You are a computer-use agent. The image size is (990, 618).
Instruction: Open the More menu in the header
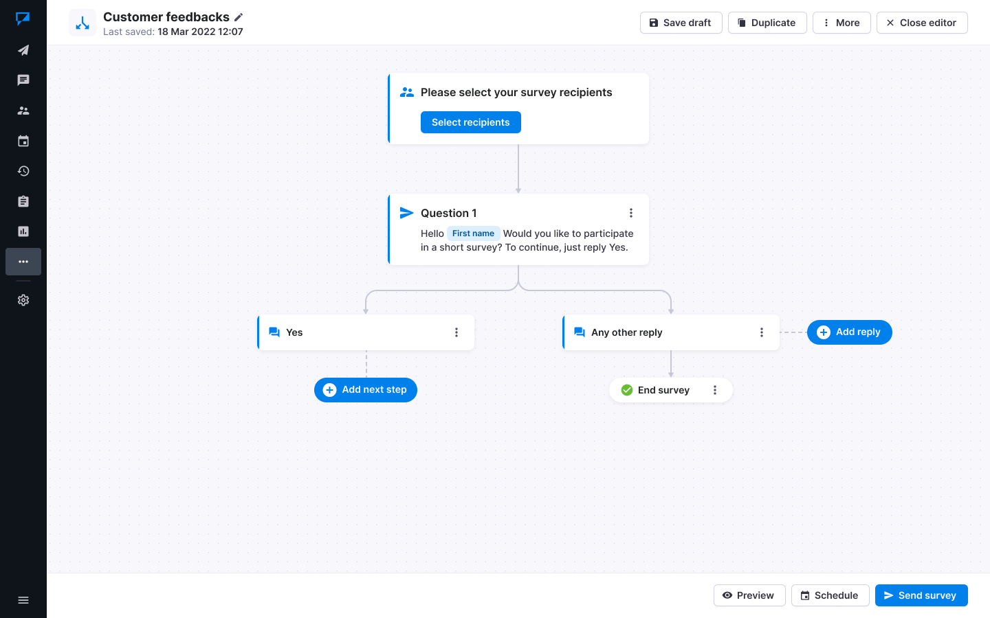(841, 22)
